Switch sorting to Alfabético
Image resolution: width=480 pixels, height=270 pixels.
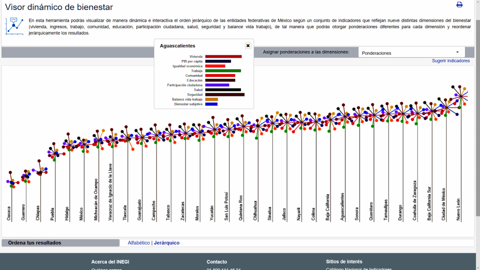(139, 243)
